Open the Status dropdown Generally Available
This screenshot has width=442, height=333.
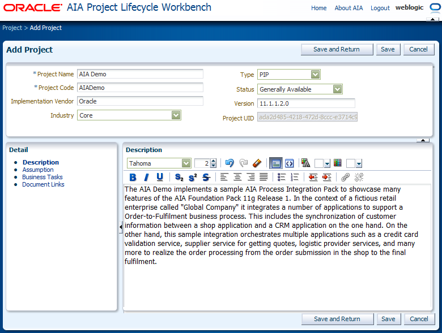[337, 89]
